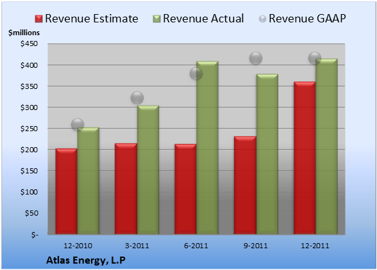Click the '12-2010' x-axis label
Image resolution: width=377 pixels, height=270 pixels.
[x=78, y=246]
